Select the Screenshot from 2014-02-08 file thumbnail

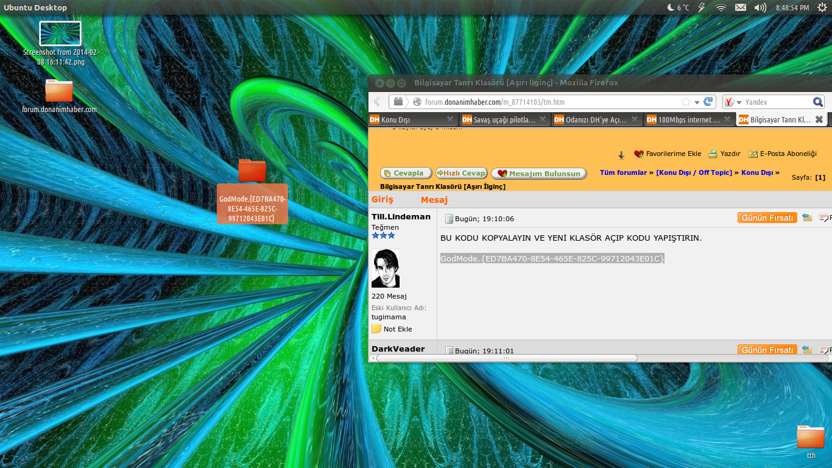point(60,34)
